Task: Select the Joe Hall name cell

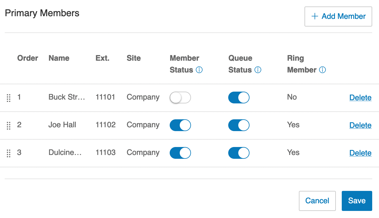Action: click(x=62, y=125)
